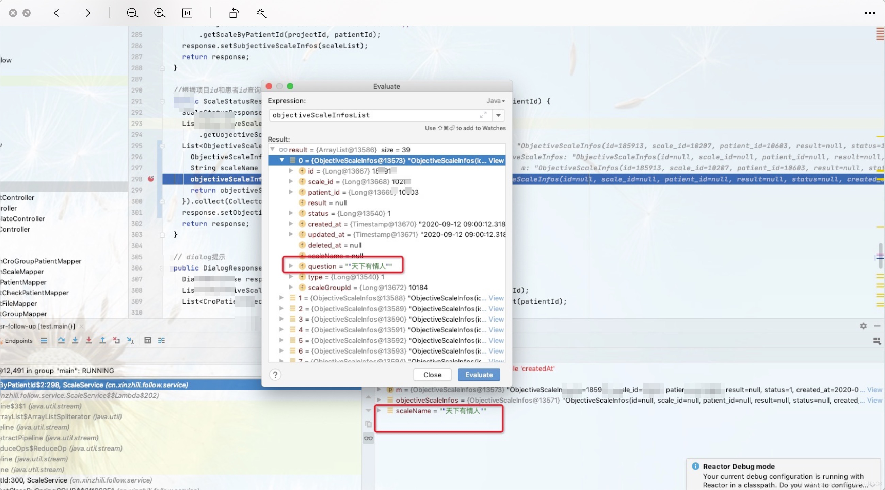Click the Step Out debugger icon
This screenshot has width=885, height=490.
pyautogui.click(x=102, y=340)
